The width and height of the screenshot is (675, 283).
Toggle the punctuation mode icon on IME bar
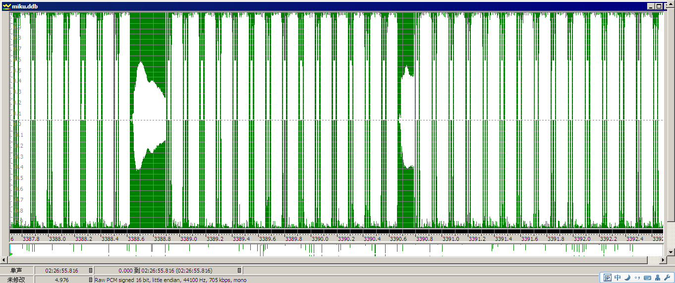(x=637, y=278)
